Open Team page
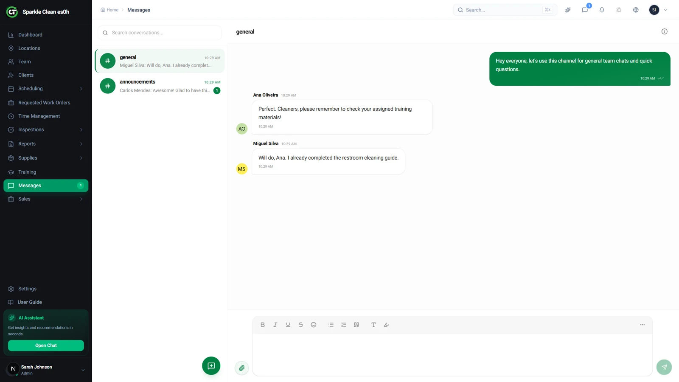This screenshot has height=382, width=679. pyautogui.click(x=46, y=62)
